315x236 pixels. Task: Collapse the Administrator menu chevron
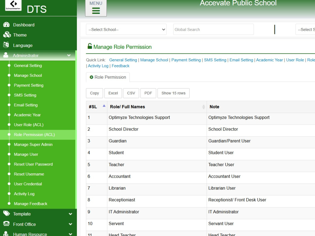pyautogui.click(x=69, y=55)
